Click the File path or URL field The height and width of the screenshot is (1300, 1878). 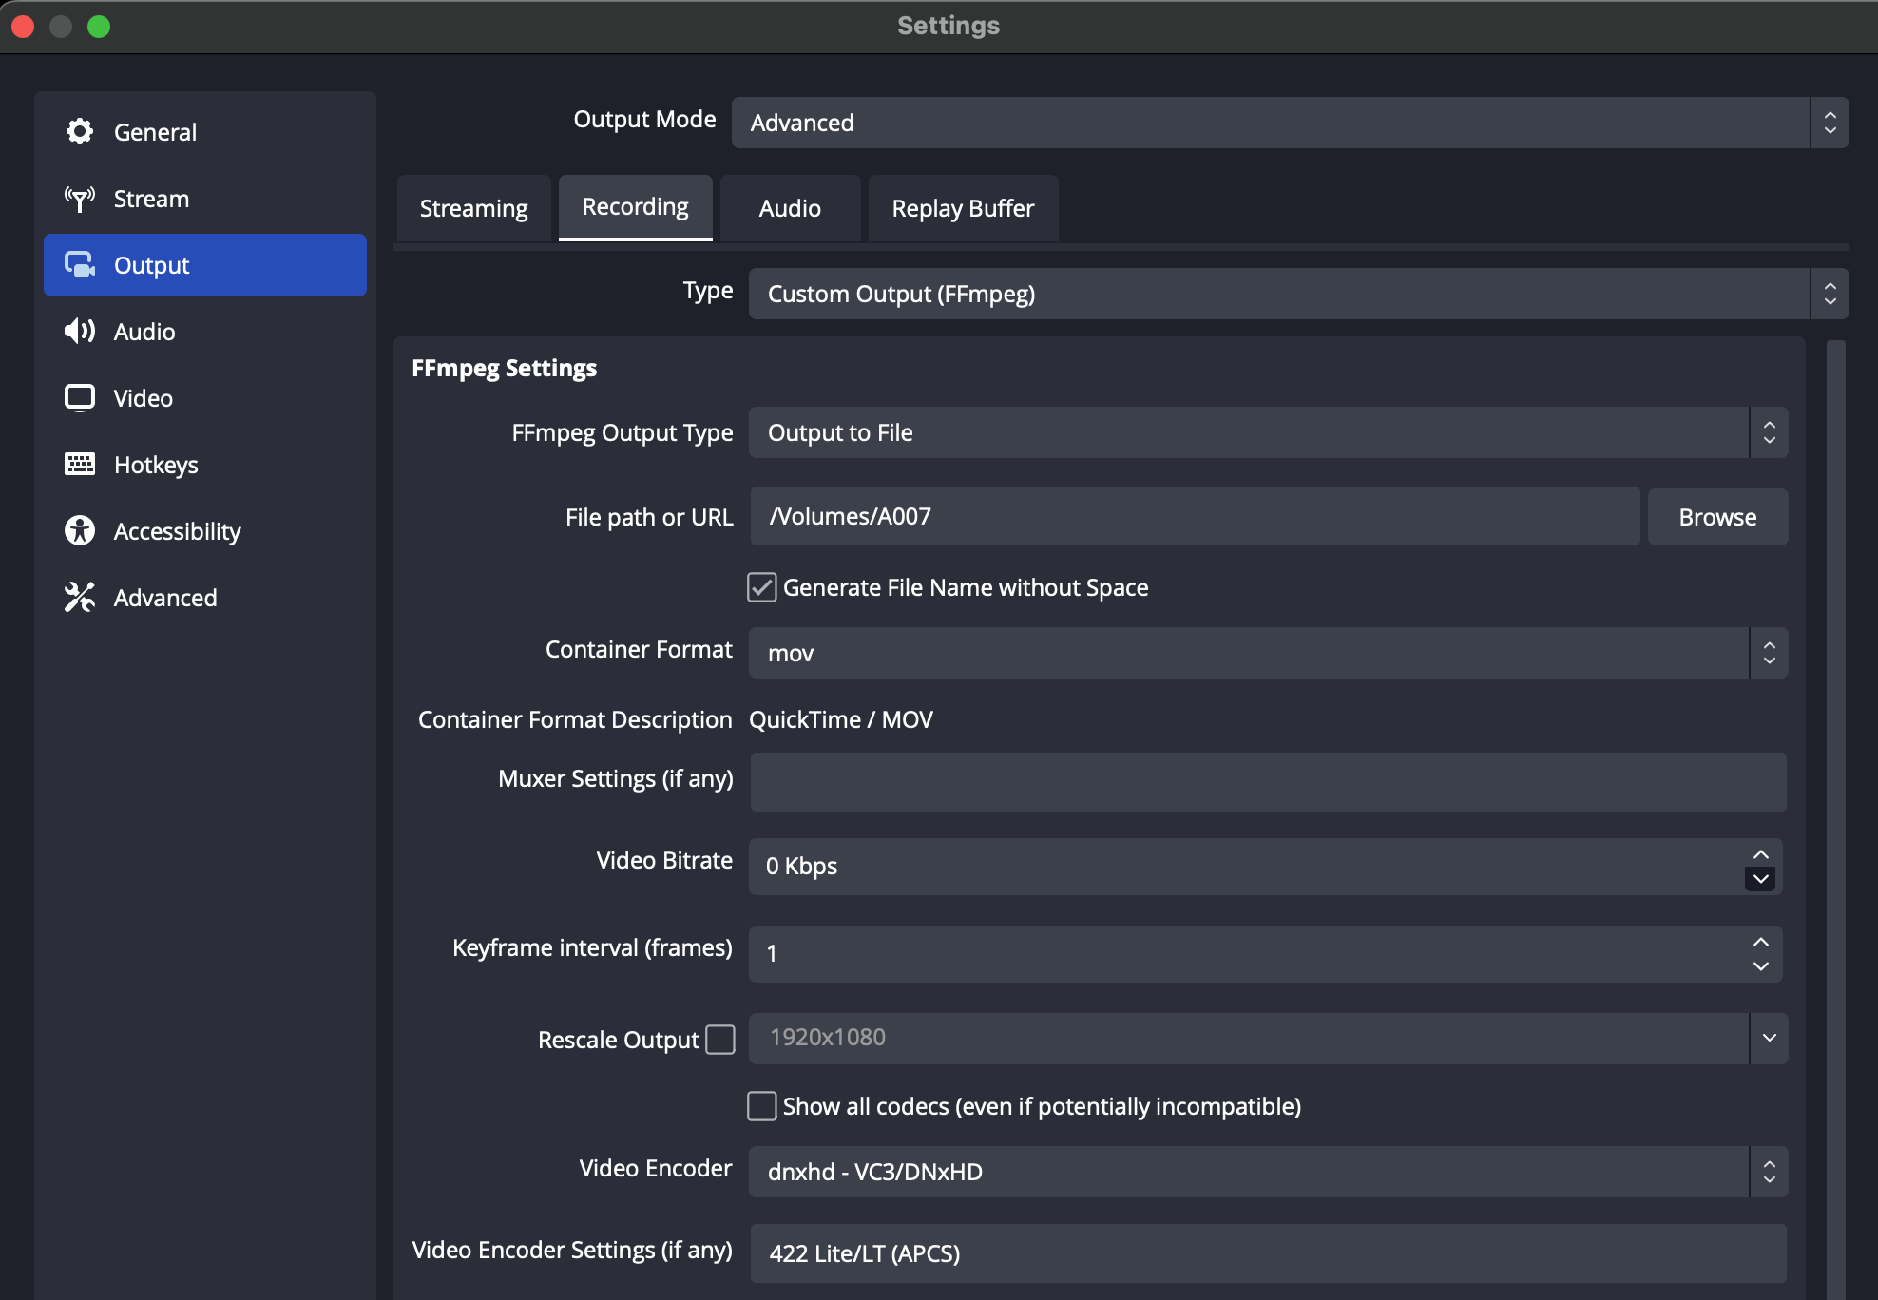tap(1195, 516)
